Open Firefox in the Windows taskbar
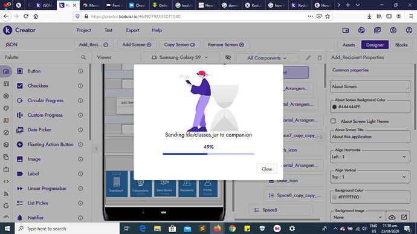The width and height of the screenshot is (417, 234). (218, 229)
